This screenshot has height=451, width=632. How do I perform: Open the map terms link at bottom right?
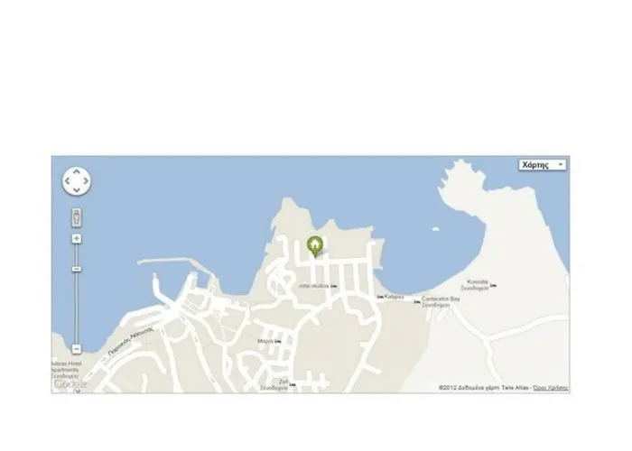tap(551, 388)
